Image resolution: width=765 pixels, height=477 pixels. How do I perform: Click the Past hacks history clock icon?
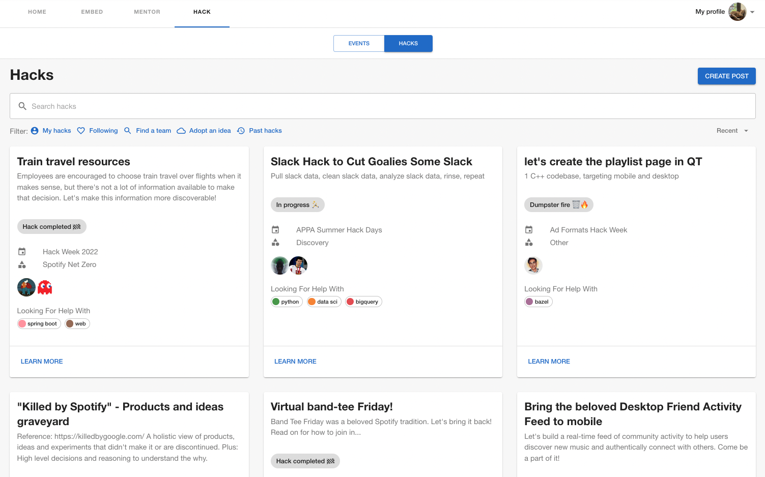pyautogui.click(x=241, y=131)
